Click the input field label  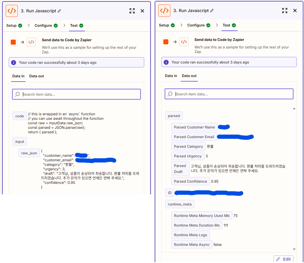[x=20, y=141]
